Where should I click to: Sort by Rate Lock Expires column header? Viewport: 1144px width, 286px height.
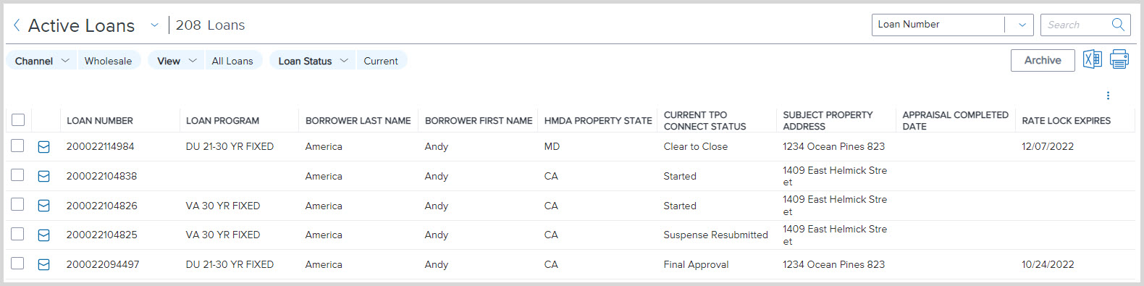click(1066, 121)
